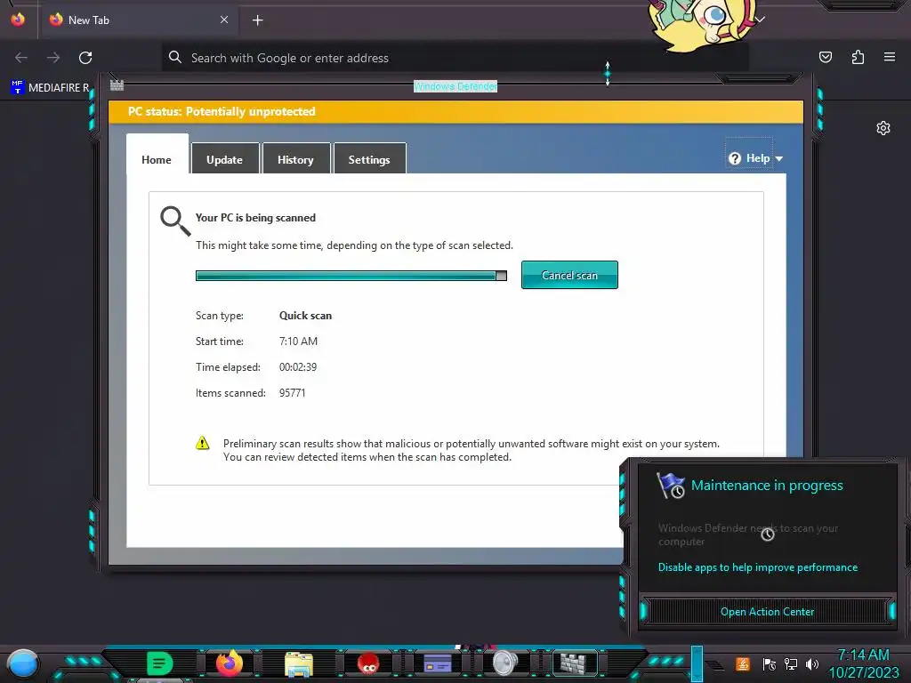Switch to the Update tab
The height and width of the screenshot is (683, 911).
coord(225,158)
